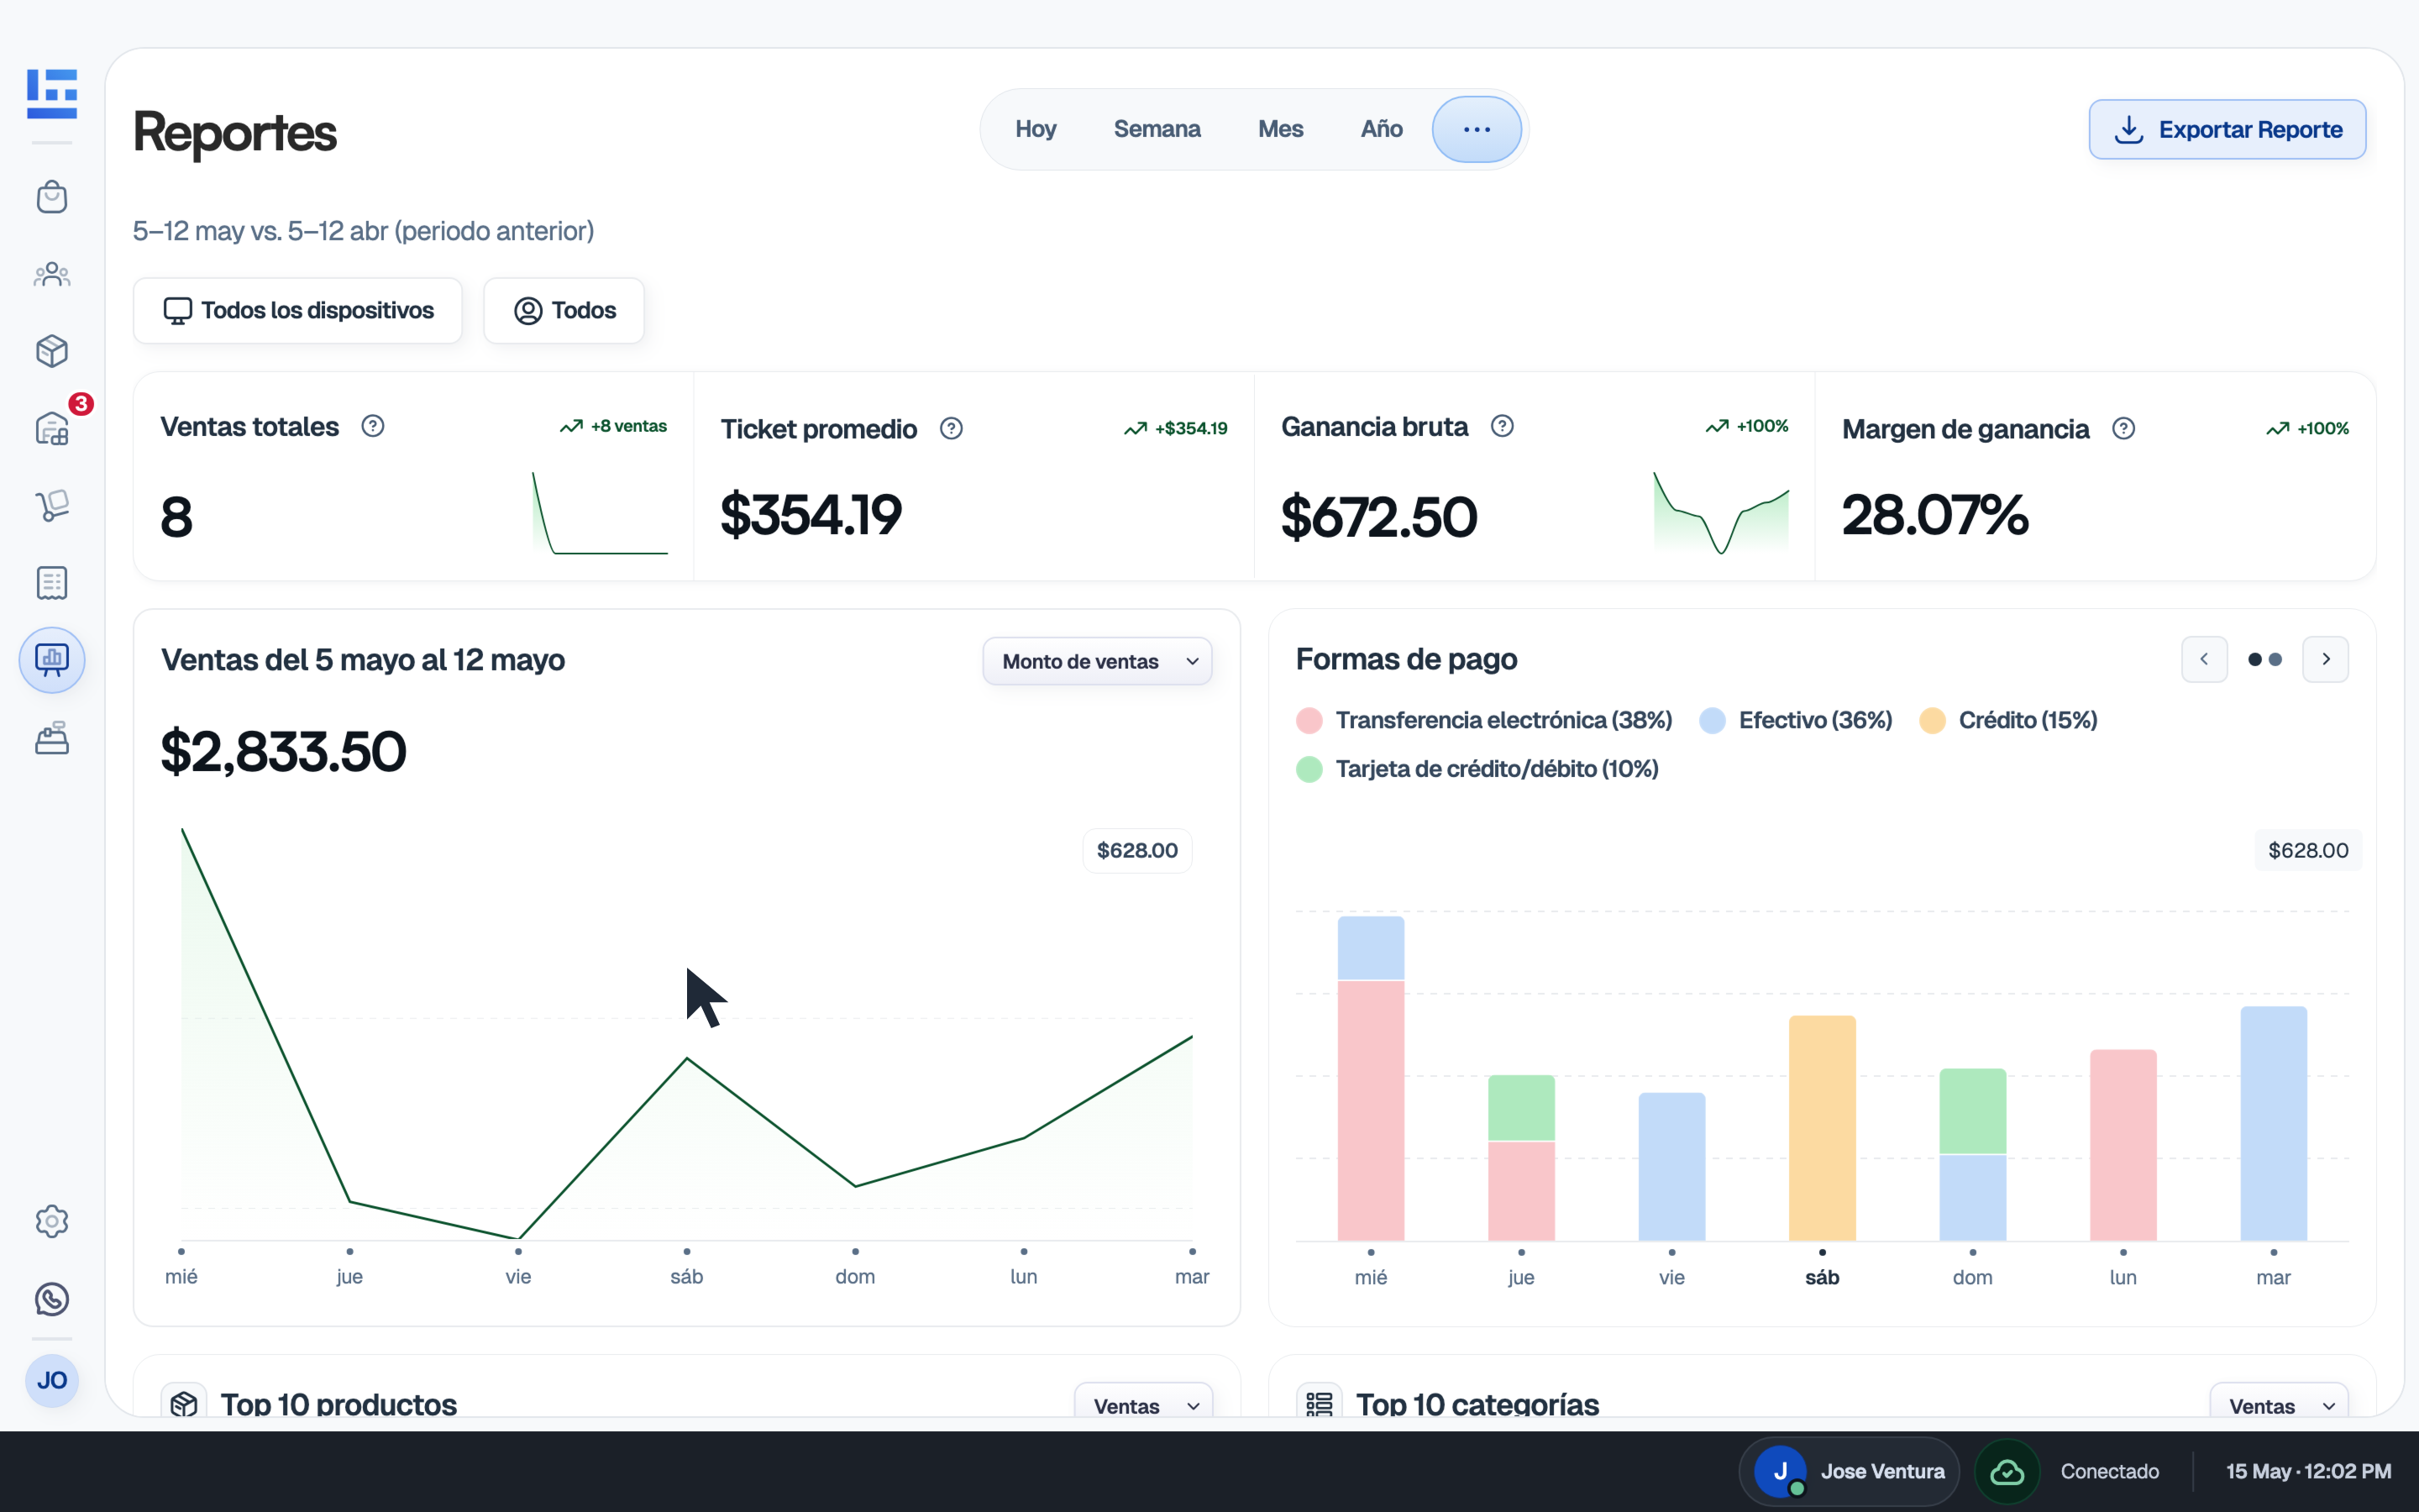Image resolution: width=2419 pixels, height=1512 pixels.
Task: Click the cloud connected status icon
Action: 2007,1472
